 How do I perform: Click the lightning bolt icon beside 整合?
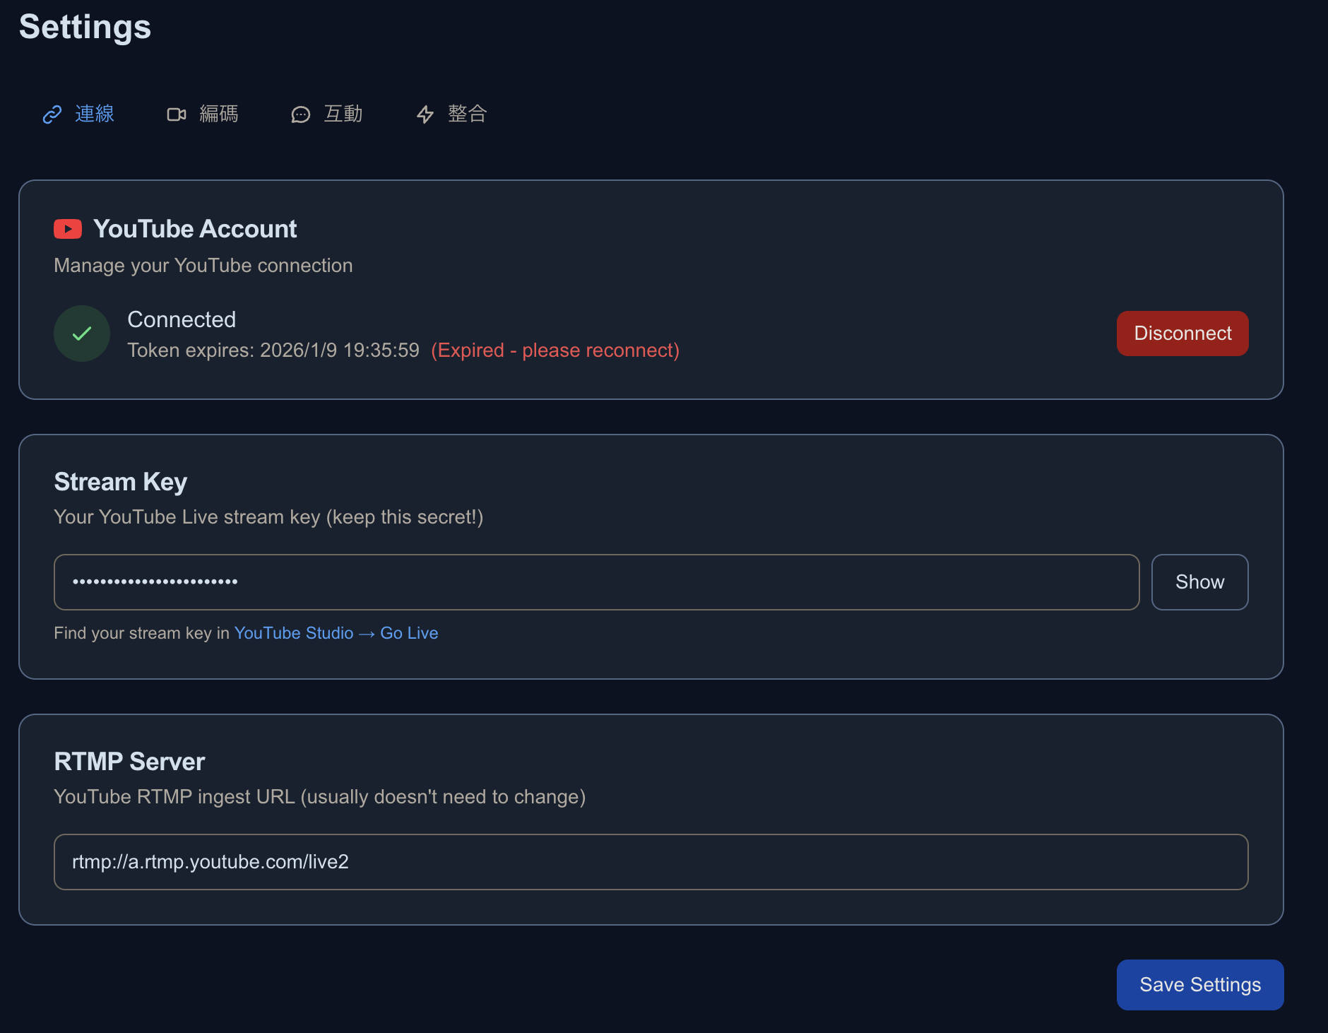coord(425,114)
